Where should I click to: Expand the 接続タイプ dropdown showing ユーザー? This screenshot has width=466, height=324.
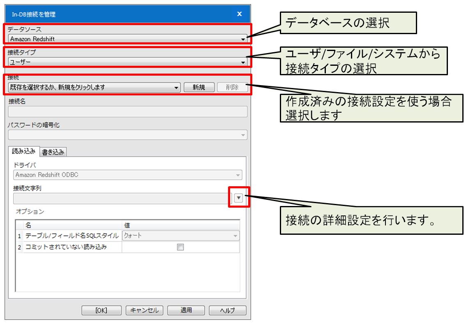coord(127,62)
